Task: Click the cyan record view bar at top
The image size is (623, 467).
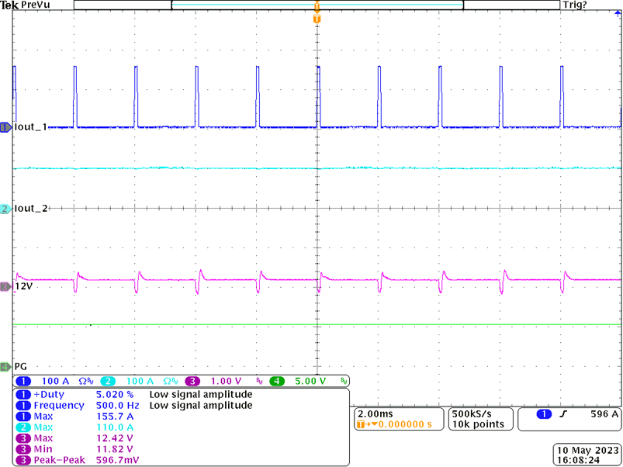Action: [317, 5]
